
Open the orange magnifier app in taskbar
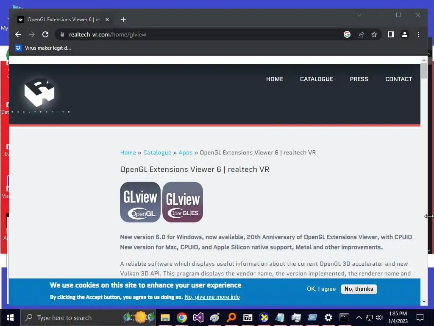tap(231, 318)
